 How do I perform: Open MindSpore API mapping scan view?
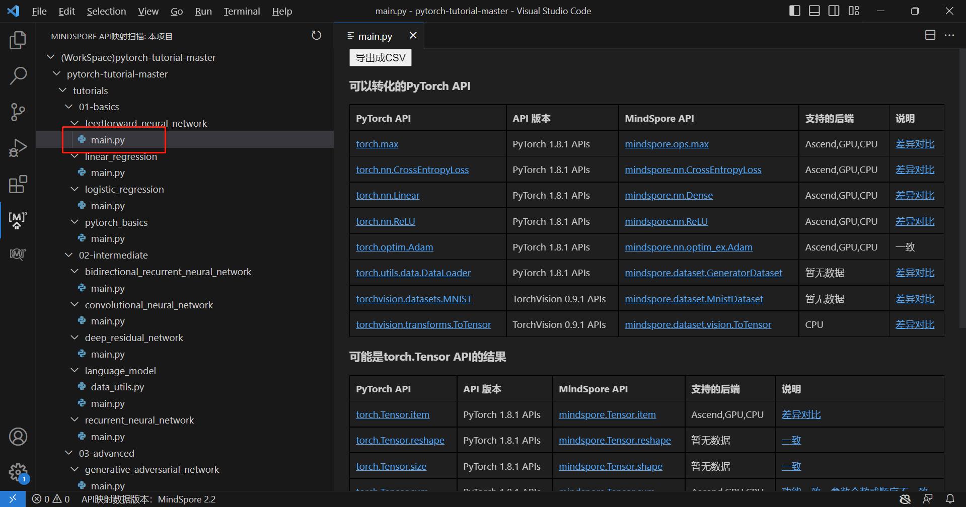18,220
